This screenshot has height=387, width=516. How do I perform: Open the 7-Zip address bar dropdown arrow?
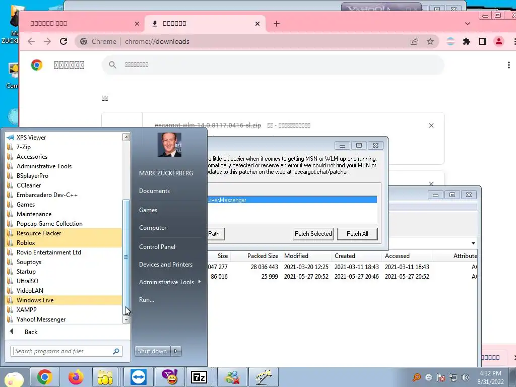click(473, 243)
